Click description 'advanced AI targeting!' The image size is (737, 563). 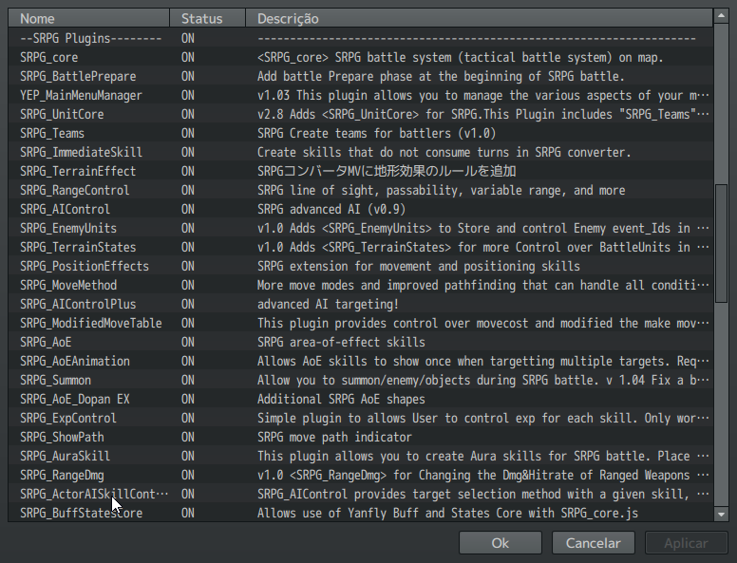(x=328, y=304)
